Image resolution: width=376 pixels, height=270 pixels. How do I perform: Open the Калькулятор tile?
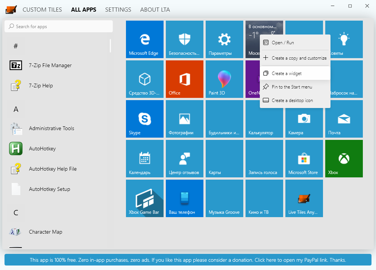[264, 123]
